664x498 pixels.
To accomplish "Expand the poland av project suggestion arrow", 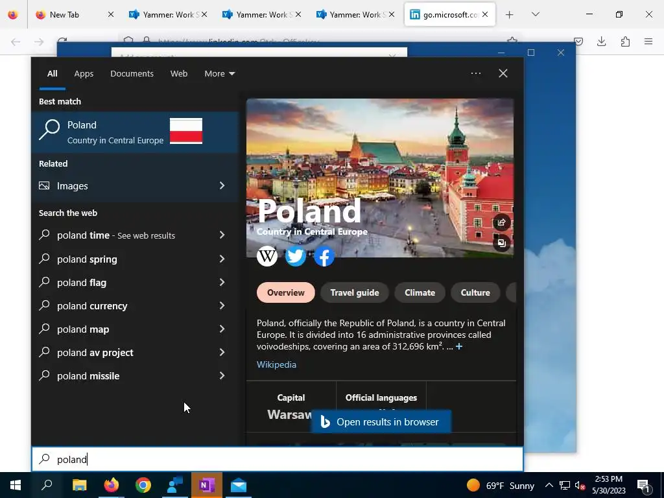I will click(222, 352).
